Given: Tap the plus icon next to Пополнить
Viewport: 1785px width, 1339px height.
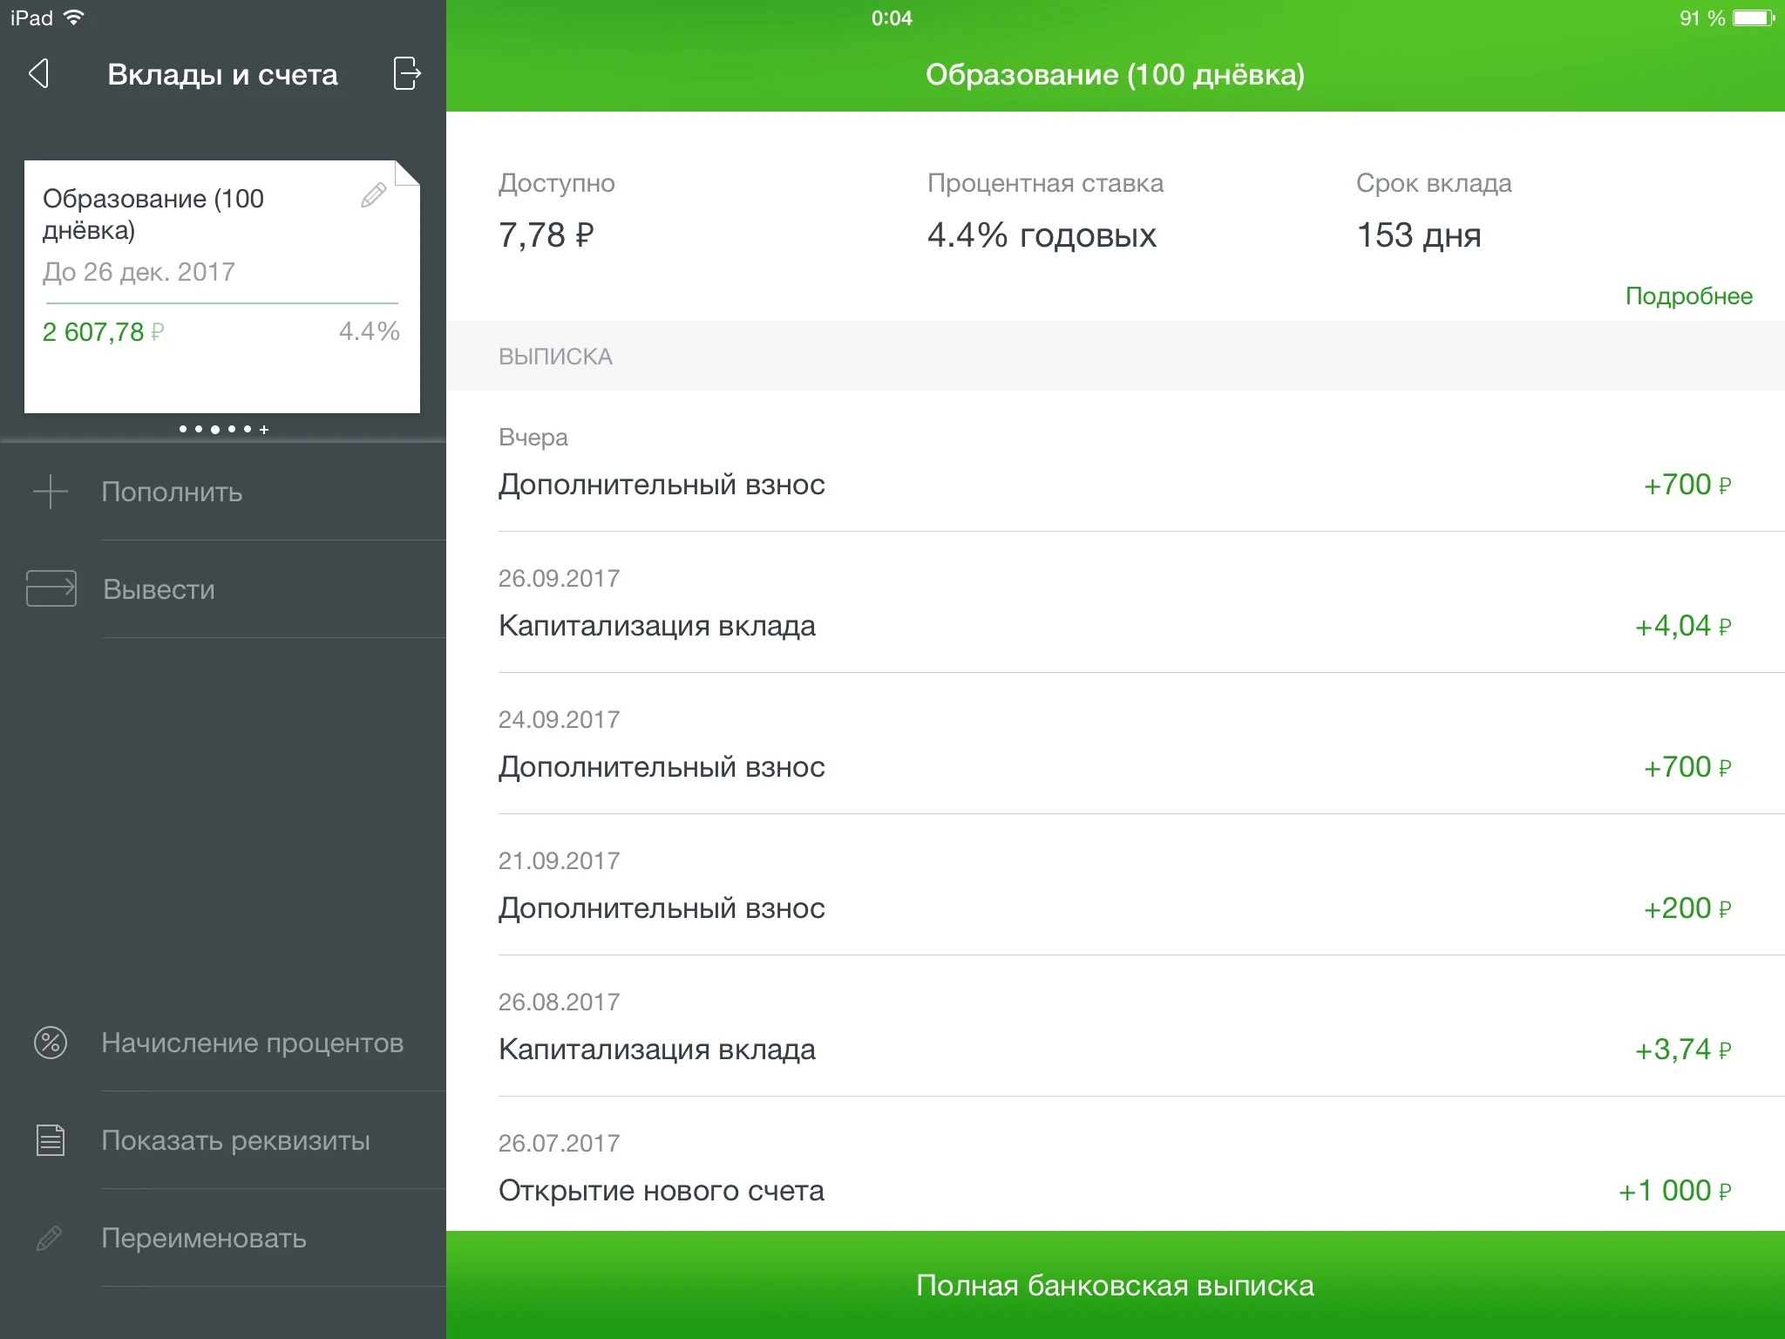Looking at the screenshot, I should 51,492.
